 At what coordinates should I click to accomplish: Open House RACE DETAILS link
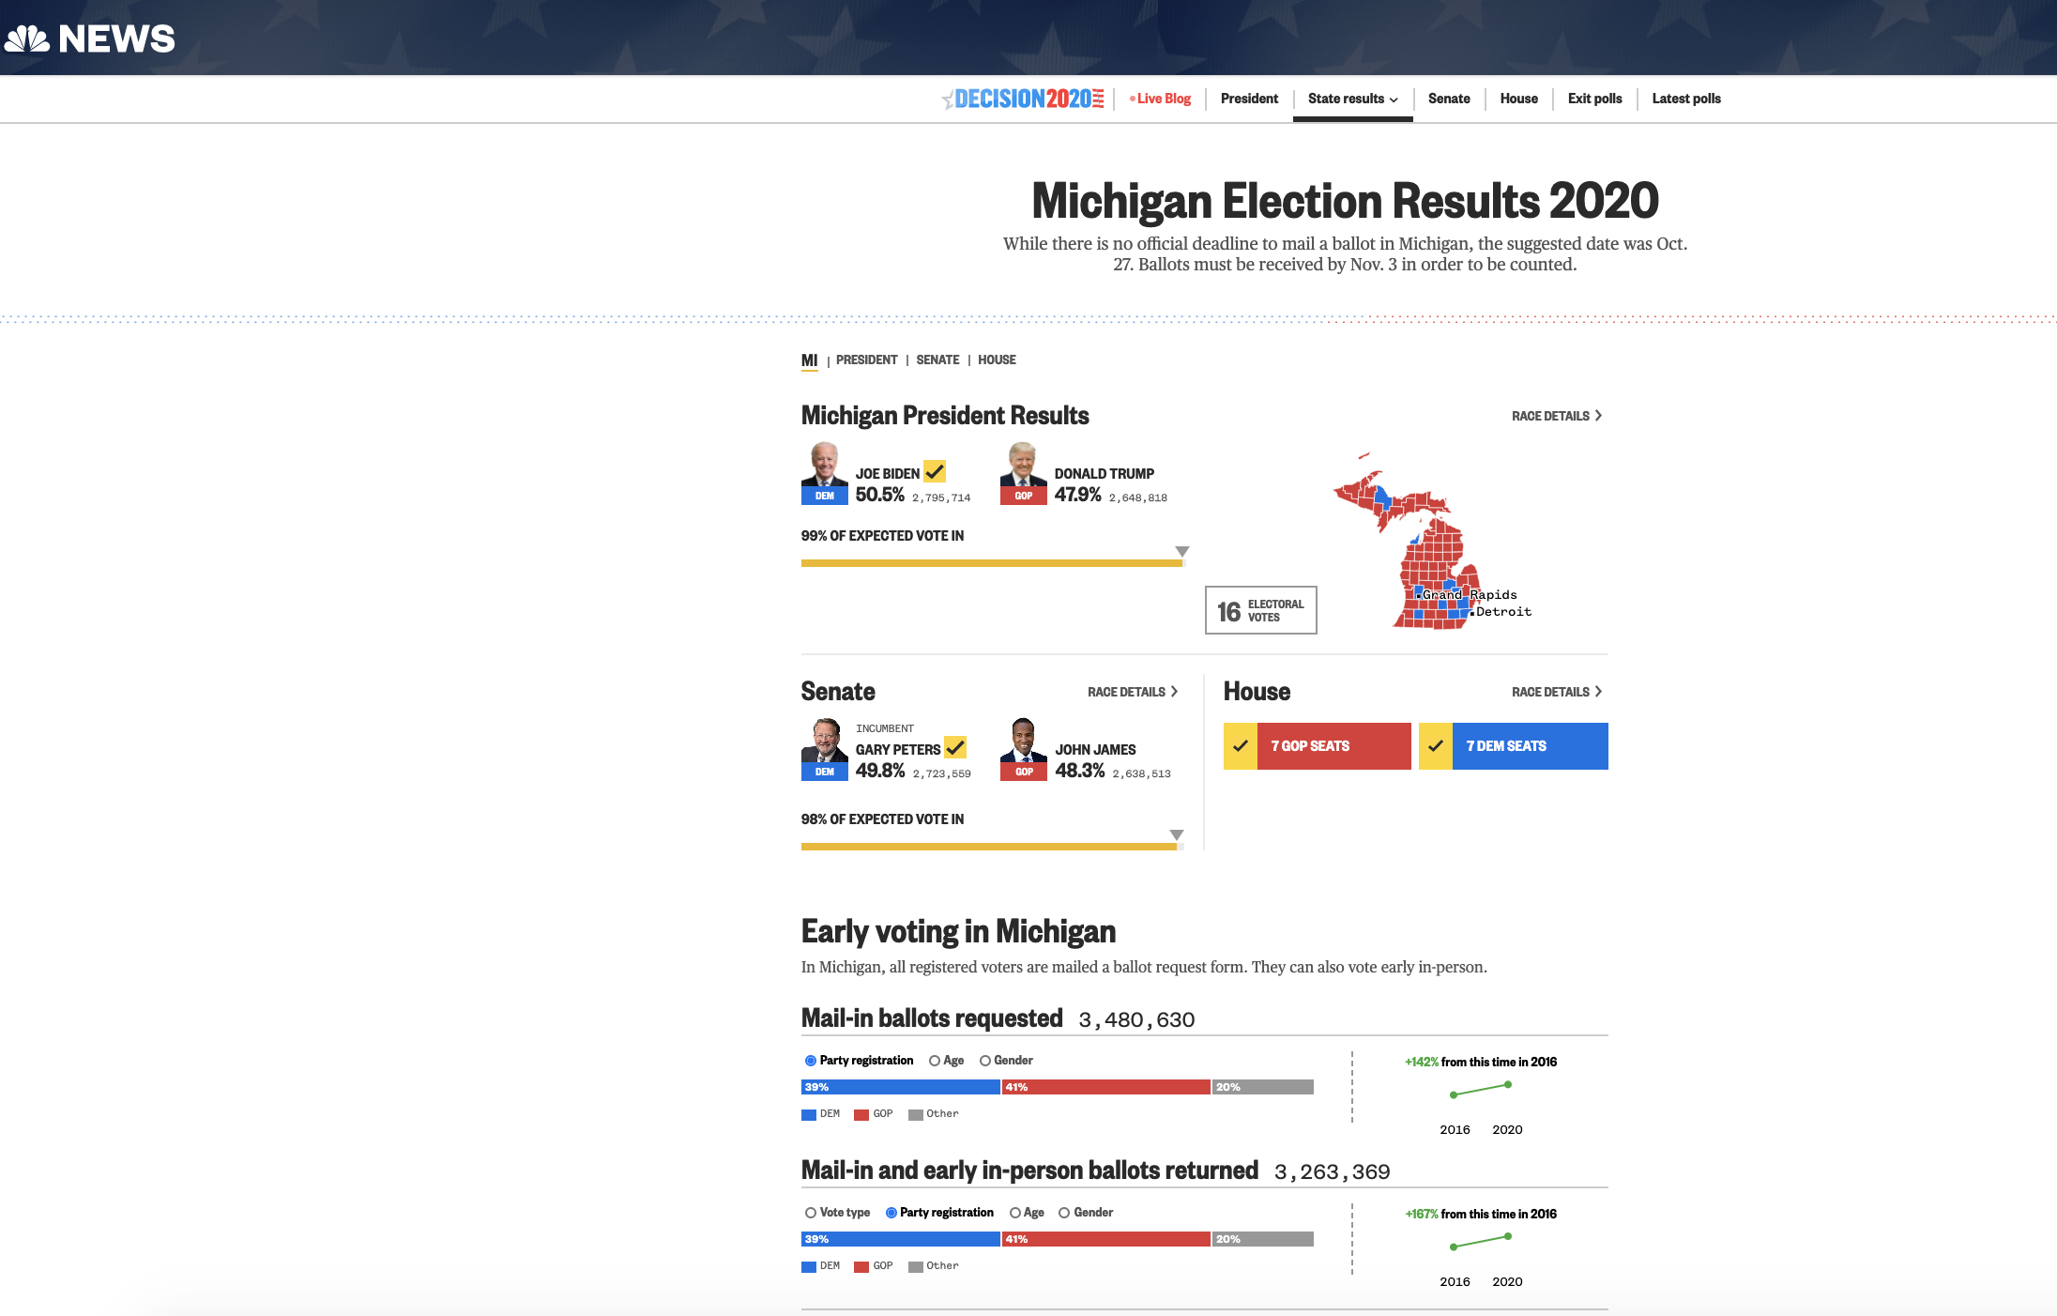coord(1557,692)
